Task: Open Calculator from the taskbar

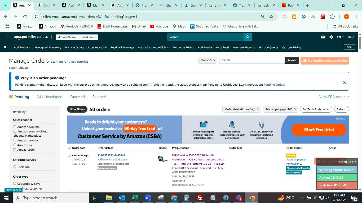Action: [x=187, y=198]
